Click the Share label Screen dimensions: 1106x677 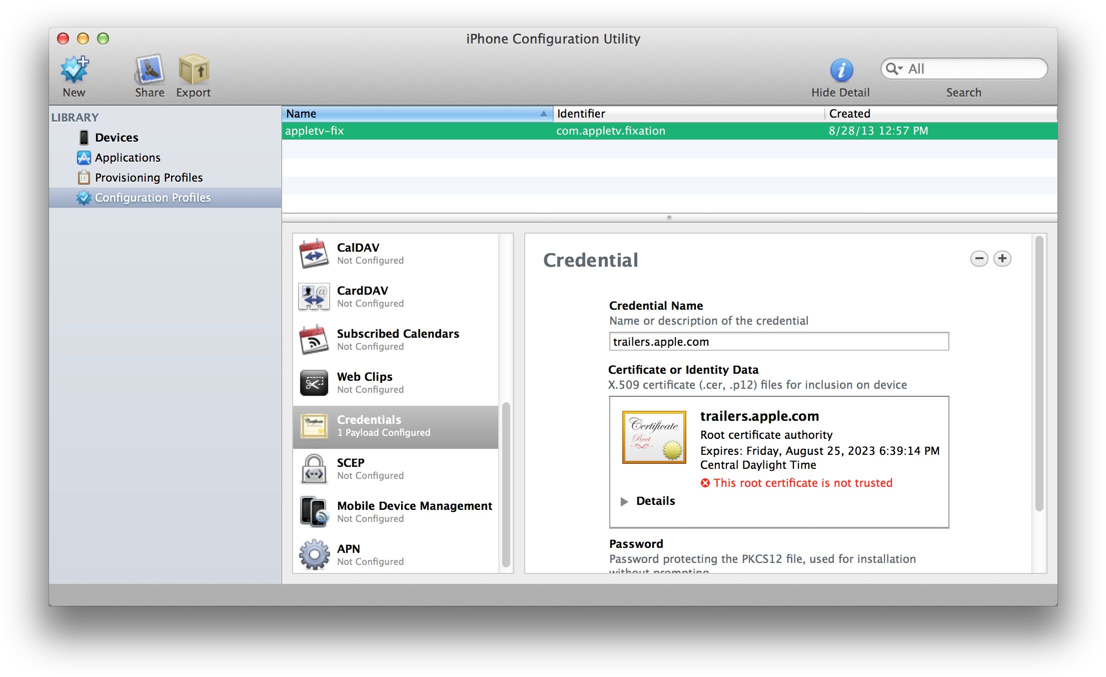(150, 93)
